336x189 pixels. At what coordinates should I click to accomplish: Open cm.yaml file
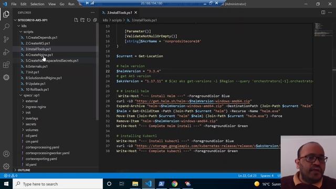click(x=31, y=141)
